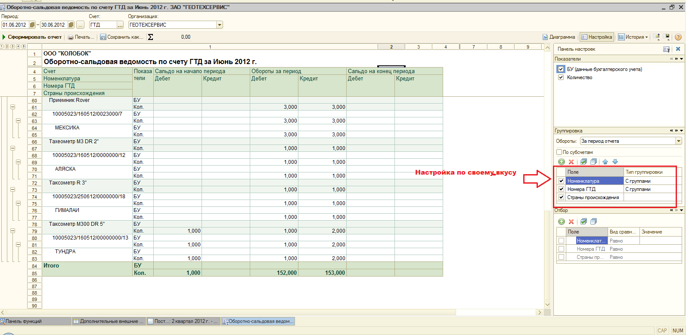
Task: Toggle БУ (данные бухгалтерского учета) checkbox
Action: tap(561, 69)
